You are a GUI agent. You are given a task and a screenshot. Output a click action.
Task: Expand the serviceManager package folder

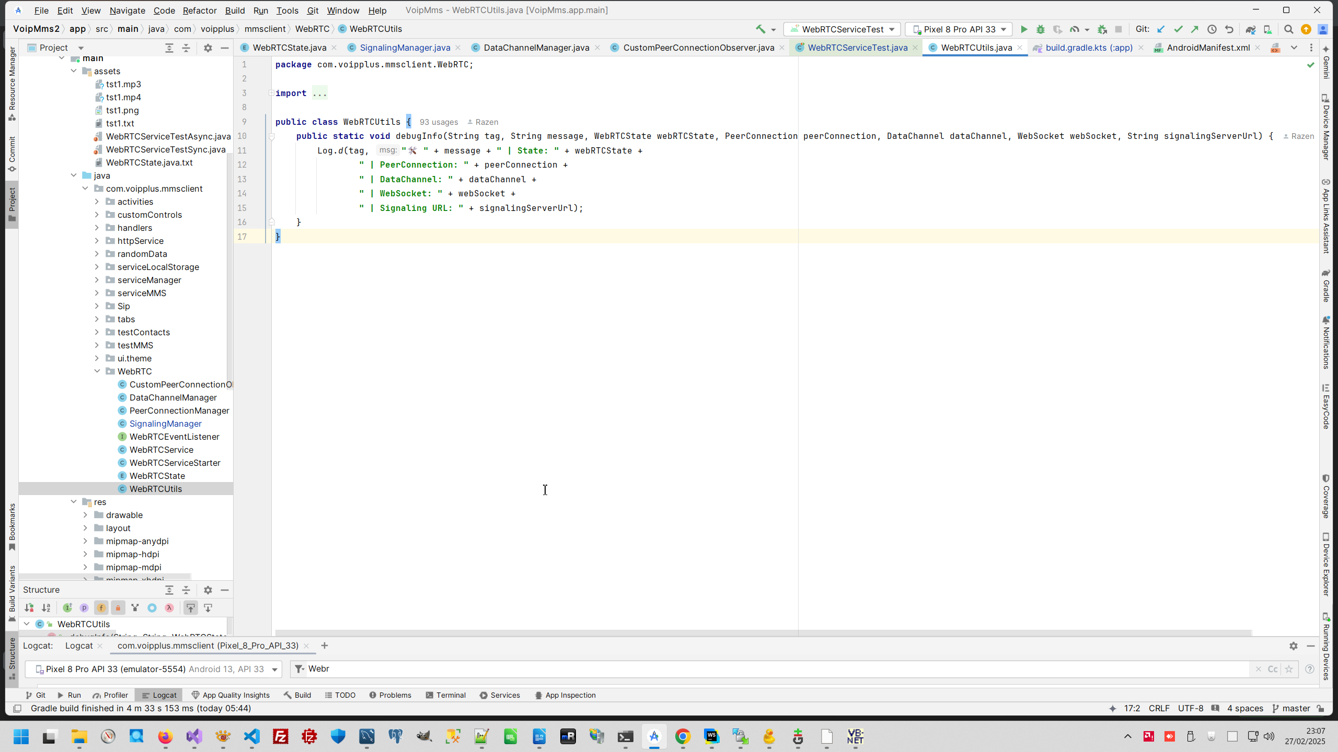(x=97, y=280)
